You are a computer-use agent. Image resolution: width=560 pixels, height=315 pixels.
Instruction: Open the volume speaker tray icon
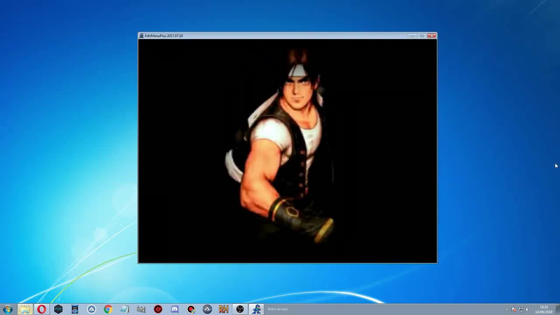click(527, 310)
